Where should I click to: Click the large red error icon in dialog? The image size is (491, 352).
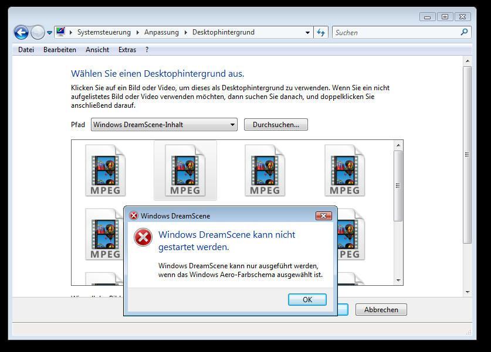143,238
